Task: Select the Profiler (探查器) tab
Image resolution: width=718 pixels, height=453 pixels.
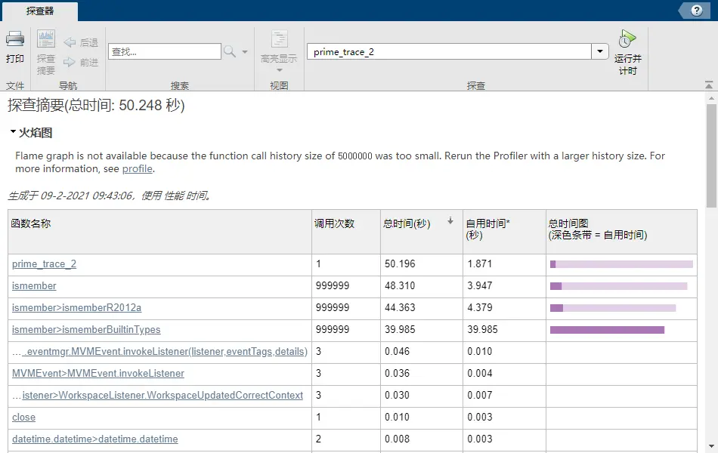Action: (x=40, y=11)
